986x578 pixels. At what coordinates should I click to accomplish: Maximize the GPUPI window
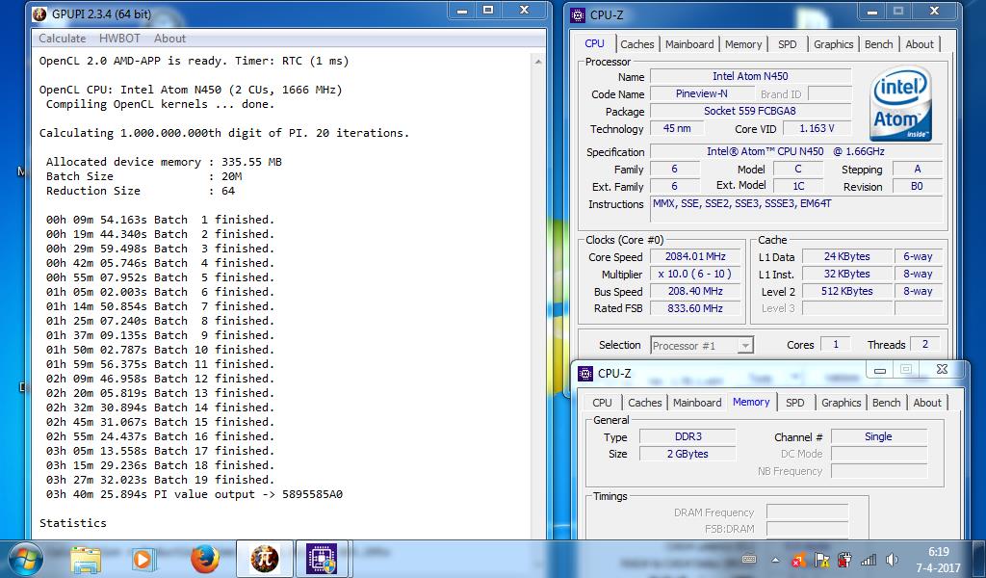(x=488, y=11)
